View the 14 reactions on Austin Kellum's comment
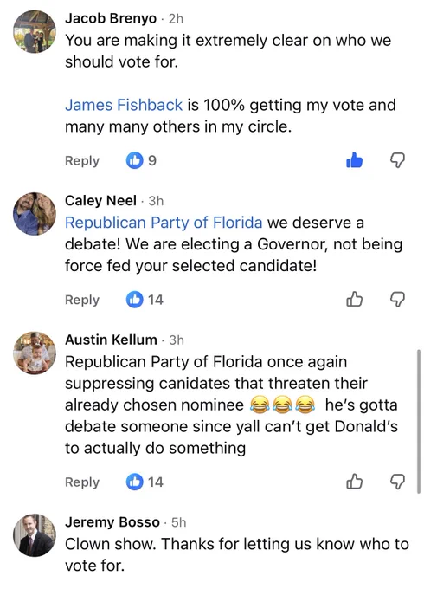The image size is (424, 589). [145, 482]
